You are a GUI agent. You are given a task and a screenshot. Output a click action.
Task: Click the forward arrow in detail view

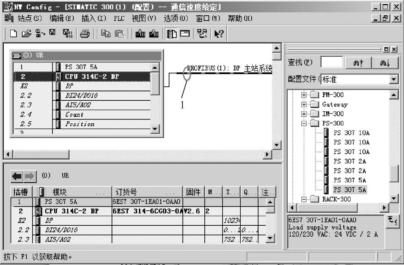click(x=30, y=176)
